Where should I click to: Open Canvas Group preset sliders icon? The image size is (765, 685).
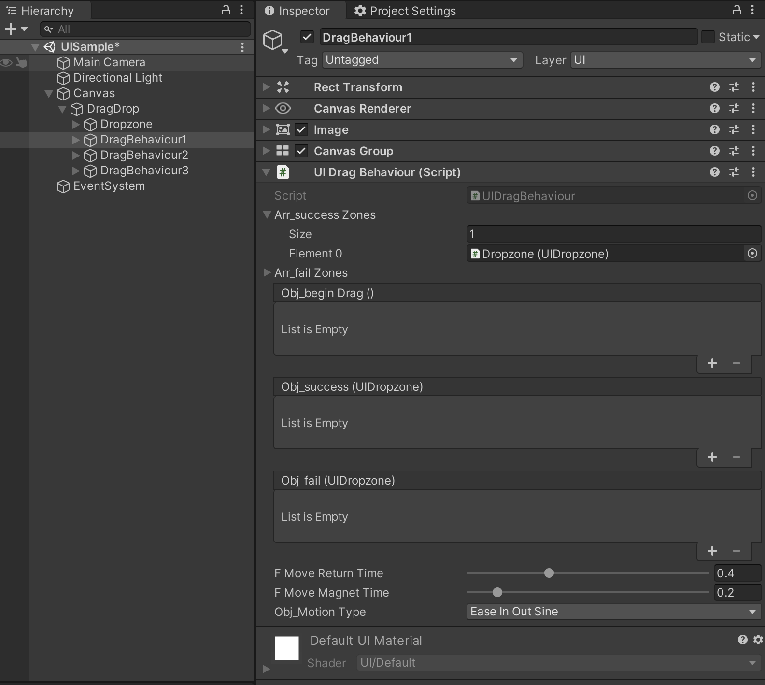[734, 151]
